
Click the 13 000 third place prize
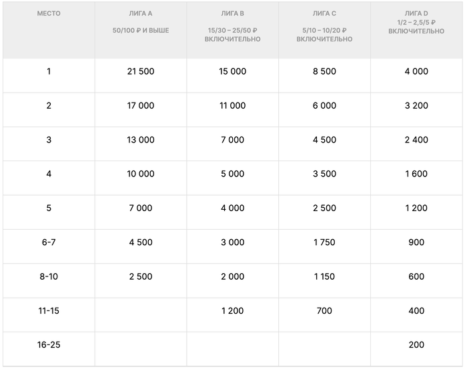click(x=140, y=140)
